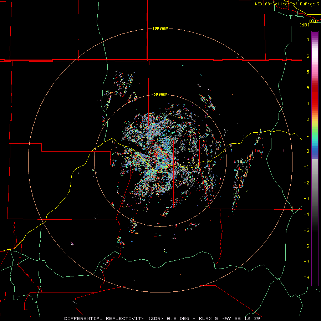
Task: Click the '-3' value on the color scale
Action: [x=306, y=199]
